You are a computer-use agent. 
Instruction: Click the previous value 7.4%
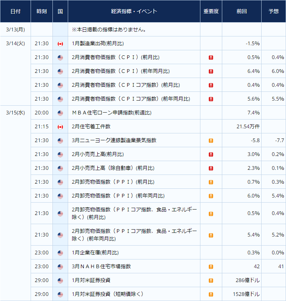tap(253, 113)
